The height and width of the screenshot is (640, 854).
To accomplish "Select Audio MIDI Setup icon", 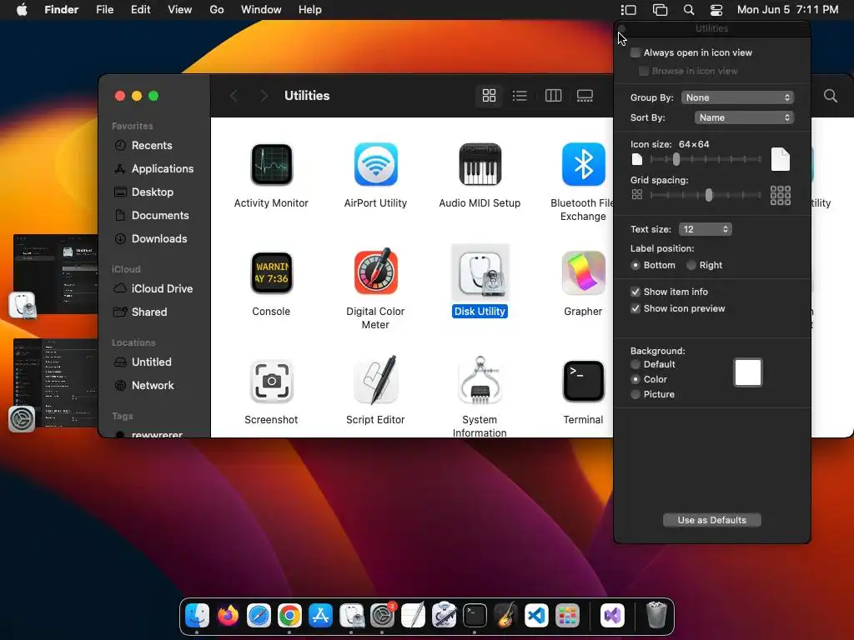I will pos(480,164).
